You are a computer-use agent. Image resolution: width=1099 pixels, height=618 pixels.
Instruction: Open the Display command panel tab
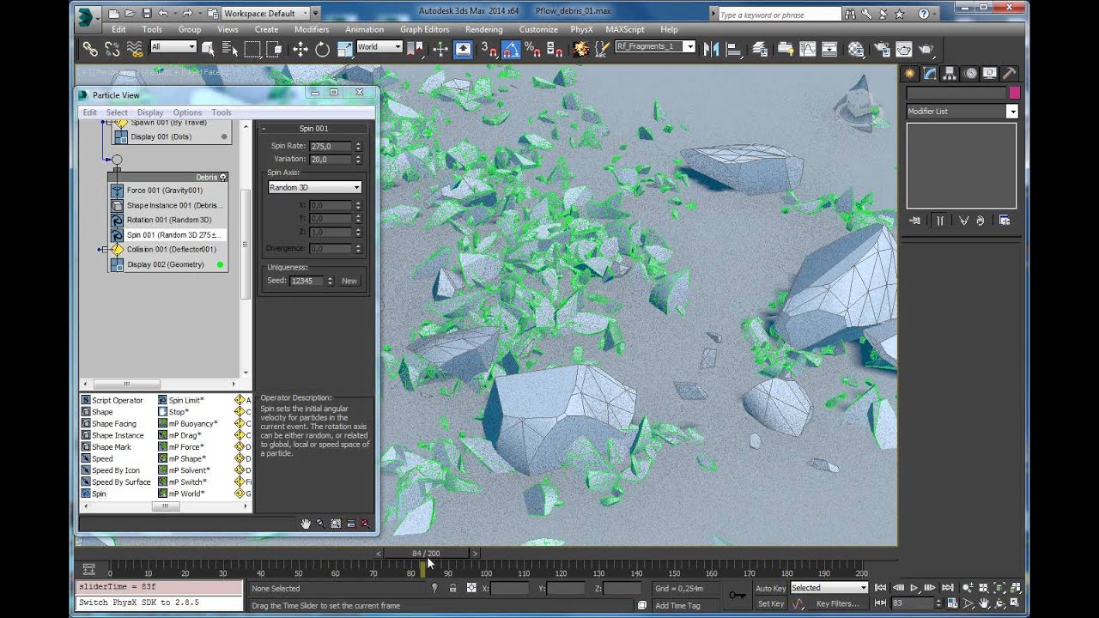click(x=989, y=73)
